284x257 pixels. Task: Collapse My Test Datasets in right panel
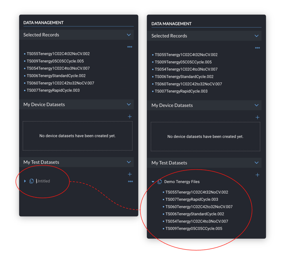click(x=256, y=163)
